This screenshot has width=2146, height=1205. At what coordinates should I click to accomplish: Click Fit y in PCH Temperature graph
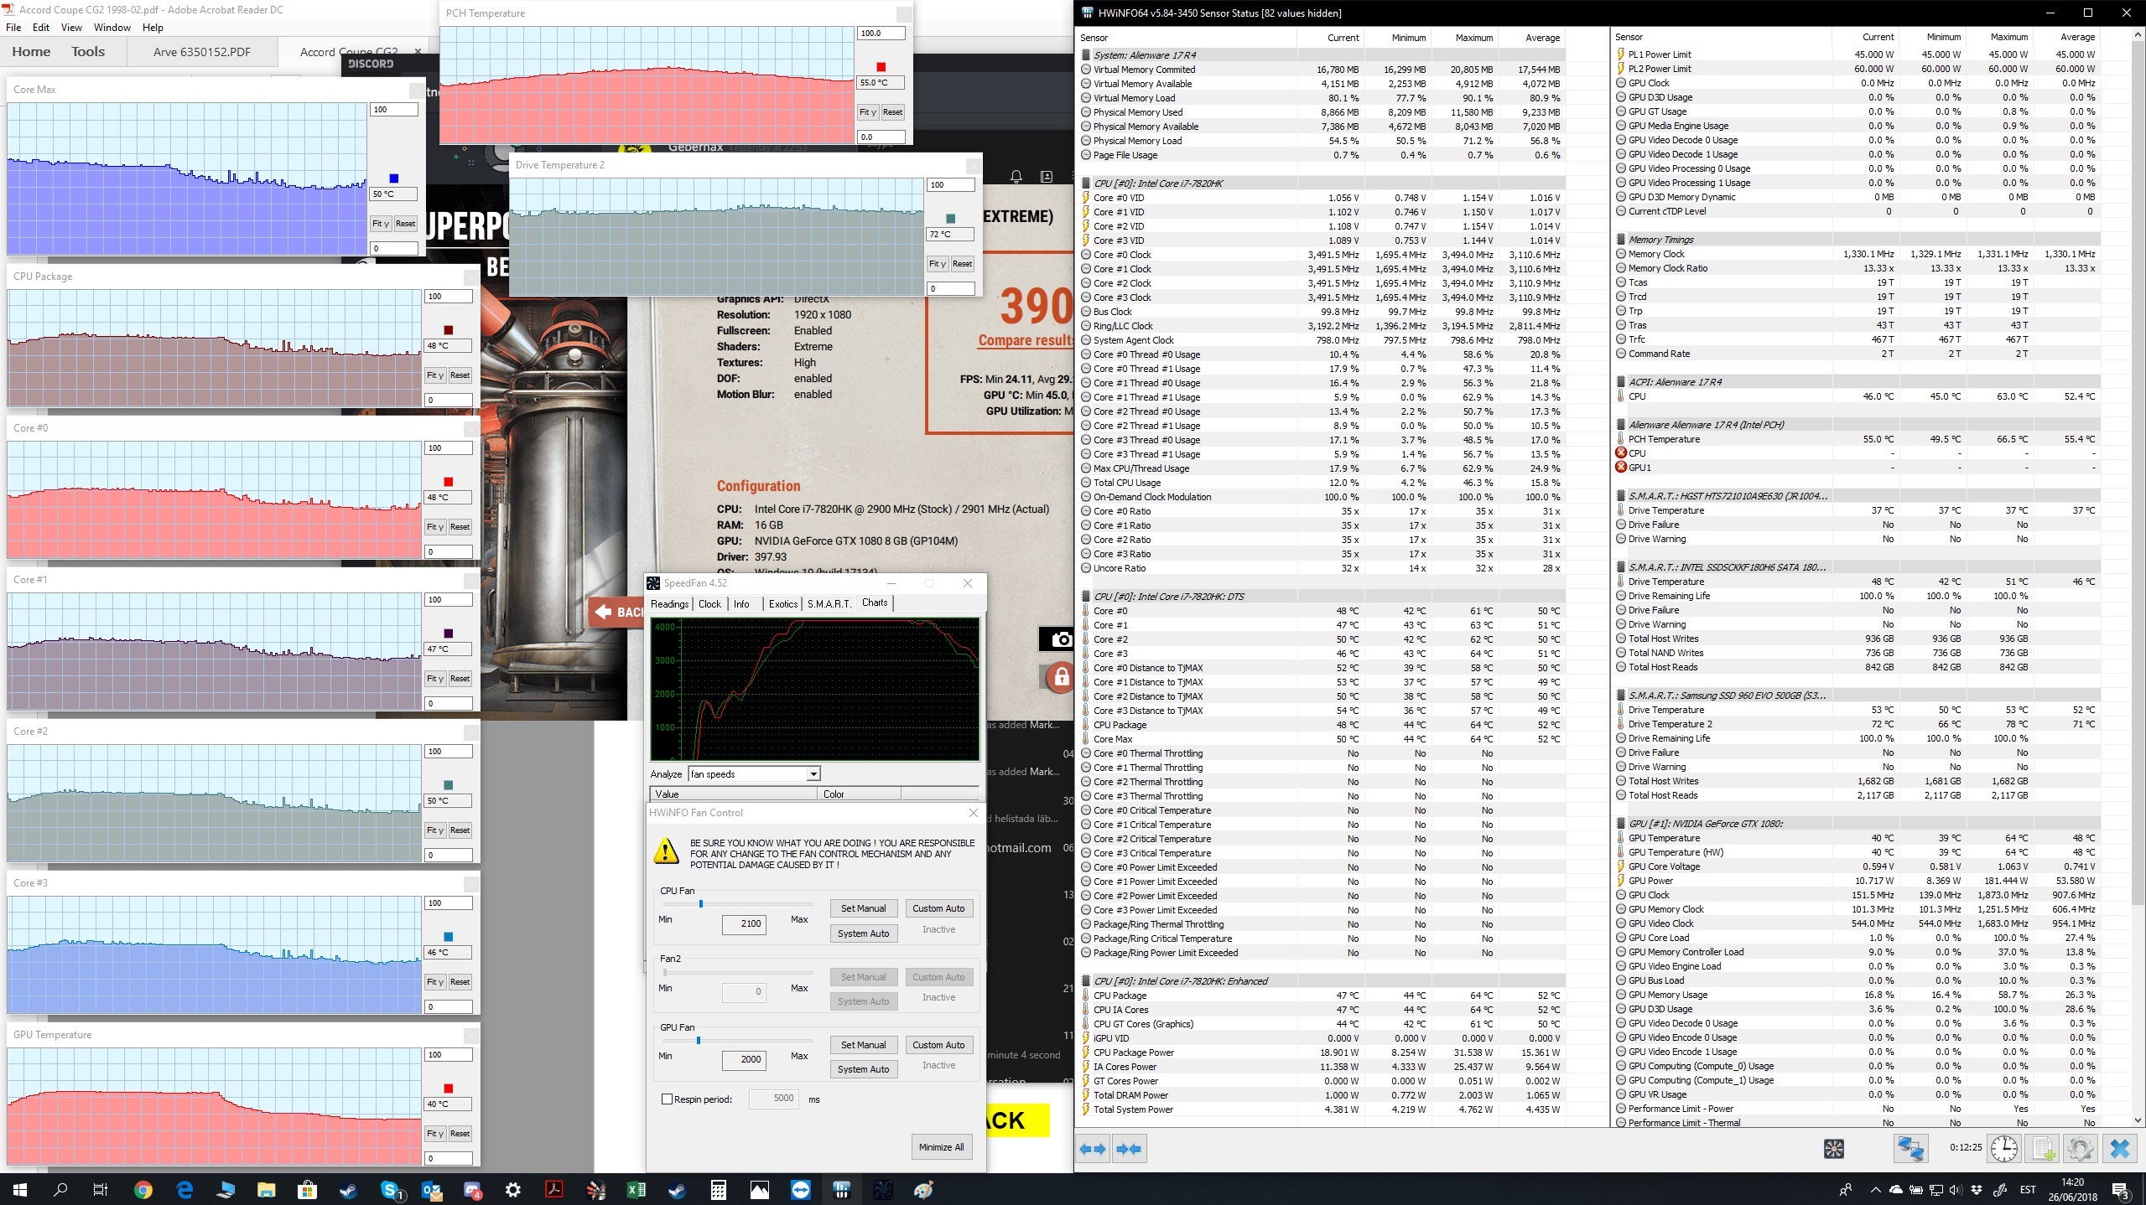(x=867, y=112)
